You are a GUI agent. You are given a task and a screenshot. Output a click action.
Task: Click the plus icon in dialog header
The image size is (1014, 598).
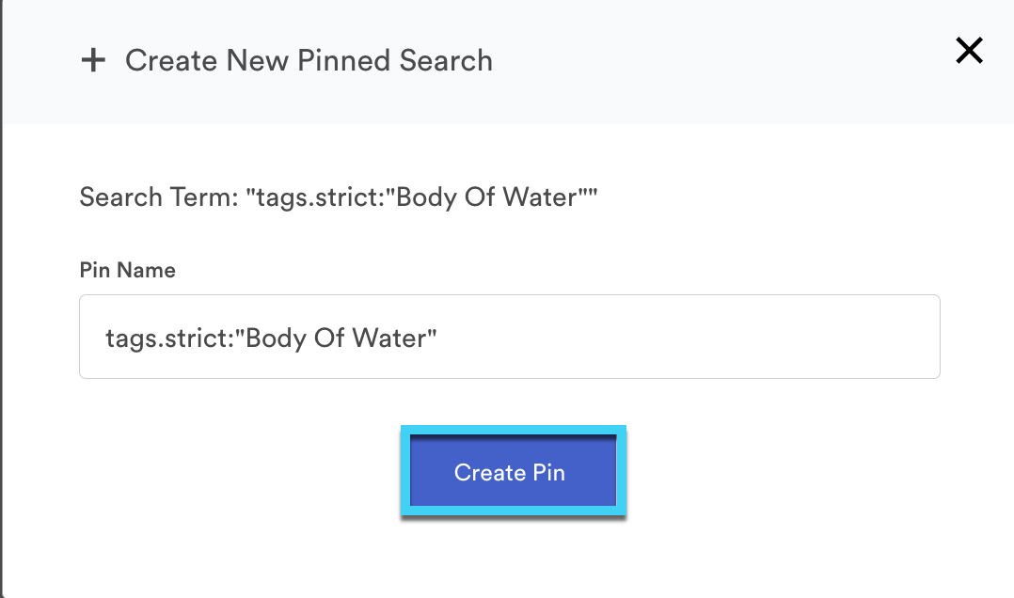[x=93, y=61]
